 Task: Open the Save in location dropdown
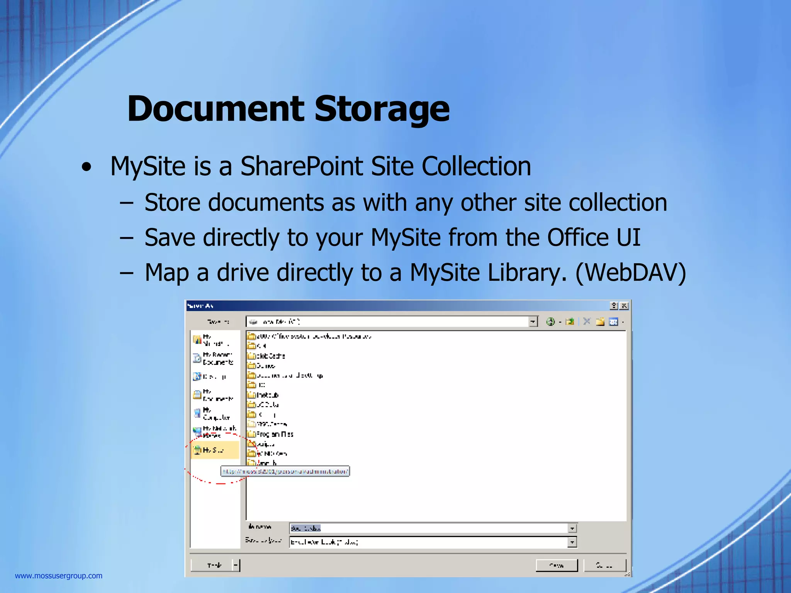point(533,322)
